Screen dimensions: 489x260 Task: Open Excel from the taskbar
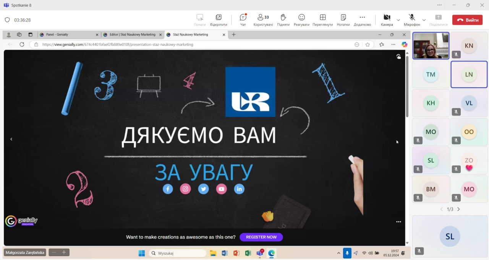point(248,253)
